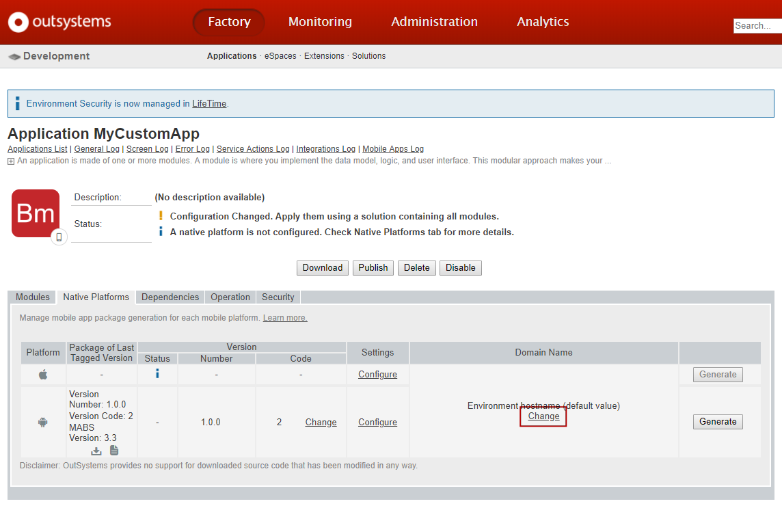Click the blue info icon in iOS Status column

[157, 374]
